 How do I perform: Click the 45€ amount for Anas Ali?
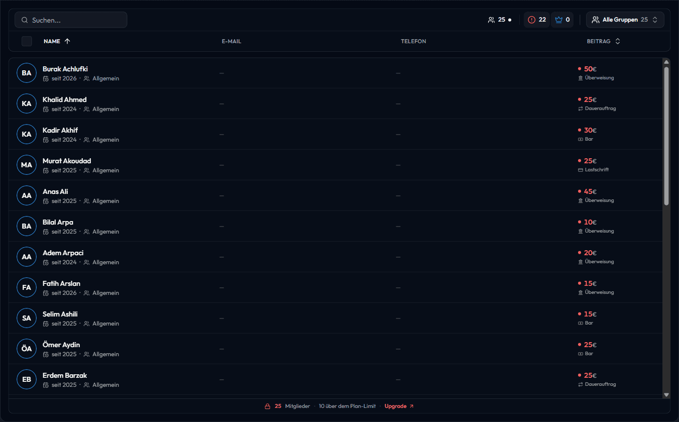click(x=590, y=191)
